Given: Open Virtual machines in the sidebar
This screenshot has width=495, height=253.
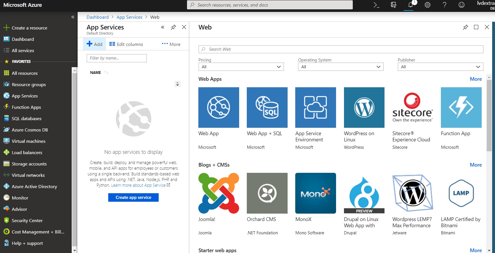Looking at the screenshot, I should tap(28, 141).
